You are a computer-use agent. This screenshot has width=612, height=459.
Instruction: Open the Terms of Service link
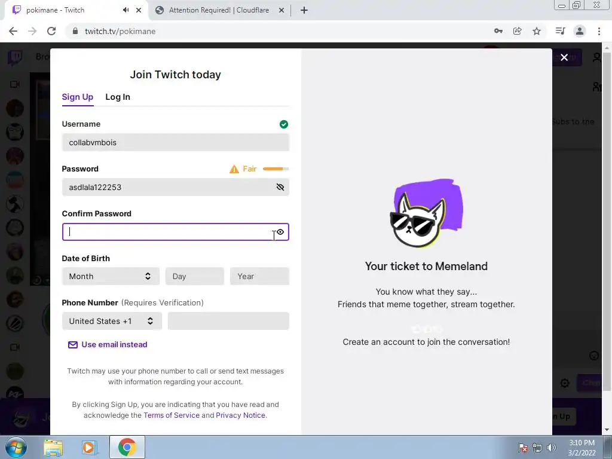tap(172, 415)
